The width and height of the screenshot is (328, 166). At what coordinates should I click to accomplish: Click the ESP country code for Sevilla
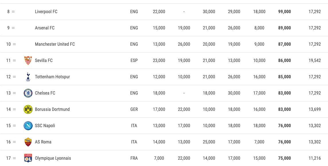(x=134, y=60)
